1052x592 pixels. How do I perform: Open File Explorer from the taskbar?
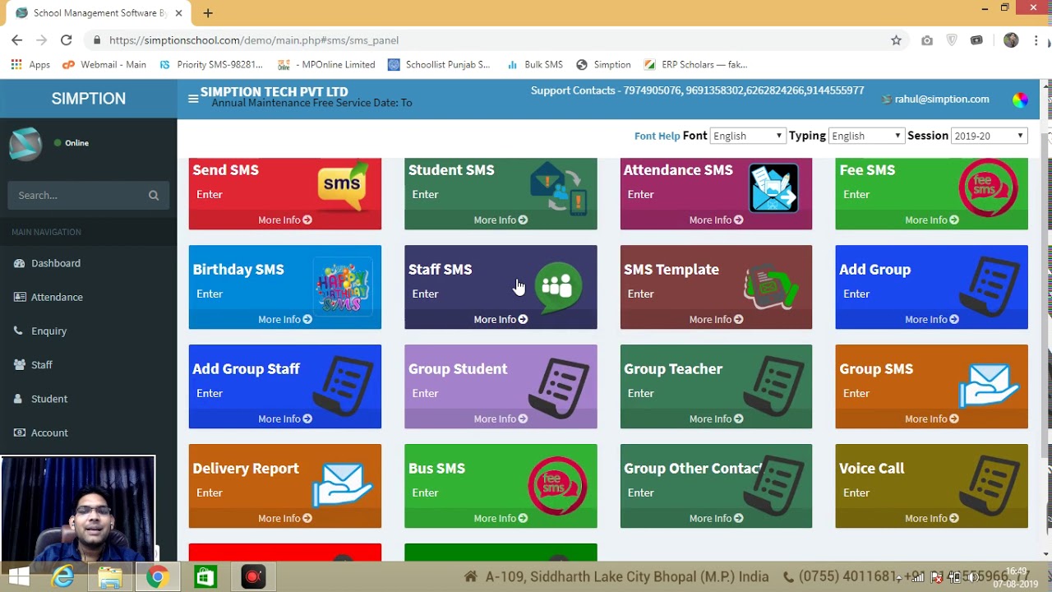click(x=110, y=577)
